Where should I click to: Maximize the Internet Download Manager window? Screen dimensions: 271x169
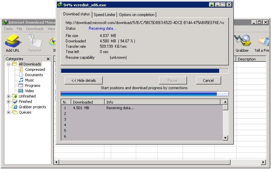coord(259,22)
